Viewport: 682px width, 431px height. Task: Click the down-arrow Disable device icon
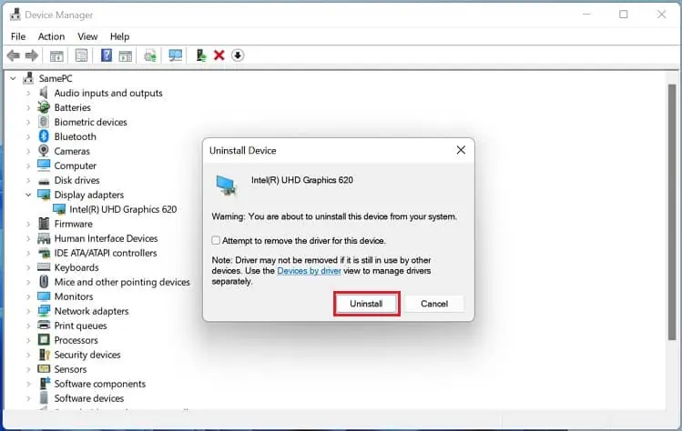click(238, 55)
